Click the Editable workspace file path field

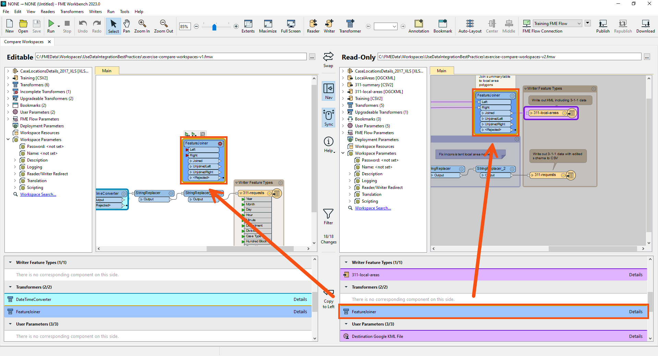(x=171, y=57)
